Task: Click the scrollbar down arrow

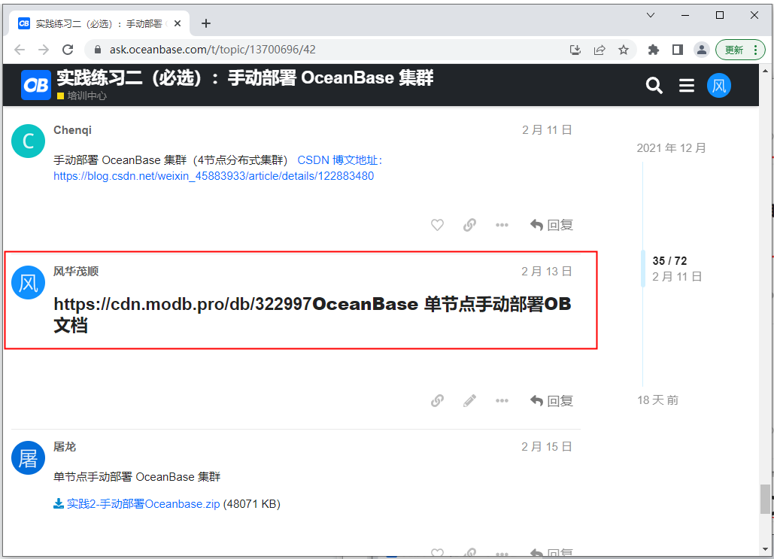Action: tap(765, 549)
